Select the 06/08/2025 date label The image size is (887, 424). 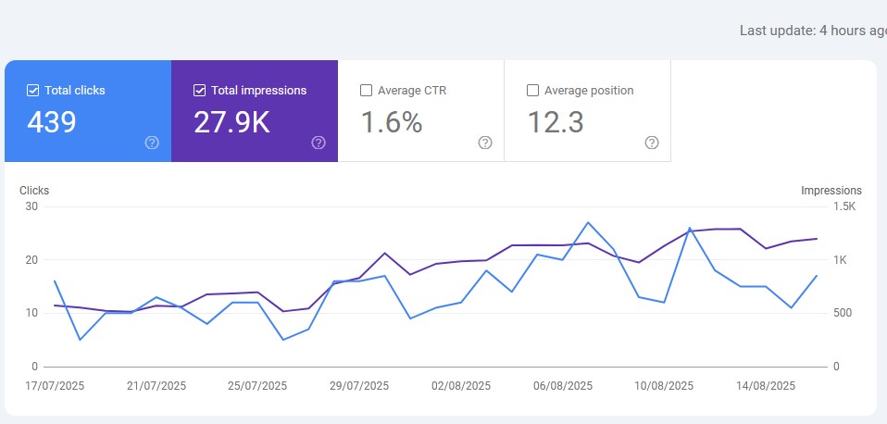(x=564, y=386)
